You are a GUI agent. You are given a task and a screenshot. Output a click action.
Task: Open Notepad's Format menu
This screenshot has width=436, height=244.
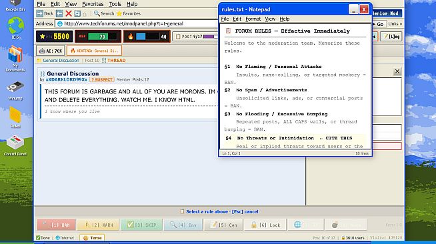point(253,19)
